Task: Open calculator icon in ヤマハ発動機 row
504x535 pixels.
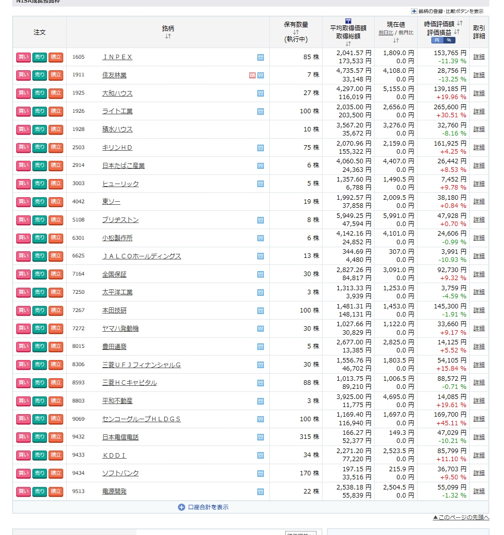Action: pyautogui.click(x=260, y=329)
